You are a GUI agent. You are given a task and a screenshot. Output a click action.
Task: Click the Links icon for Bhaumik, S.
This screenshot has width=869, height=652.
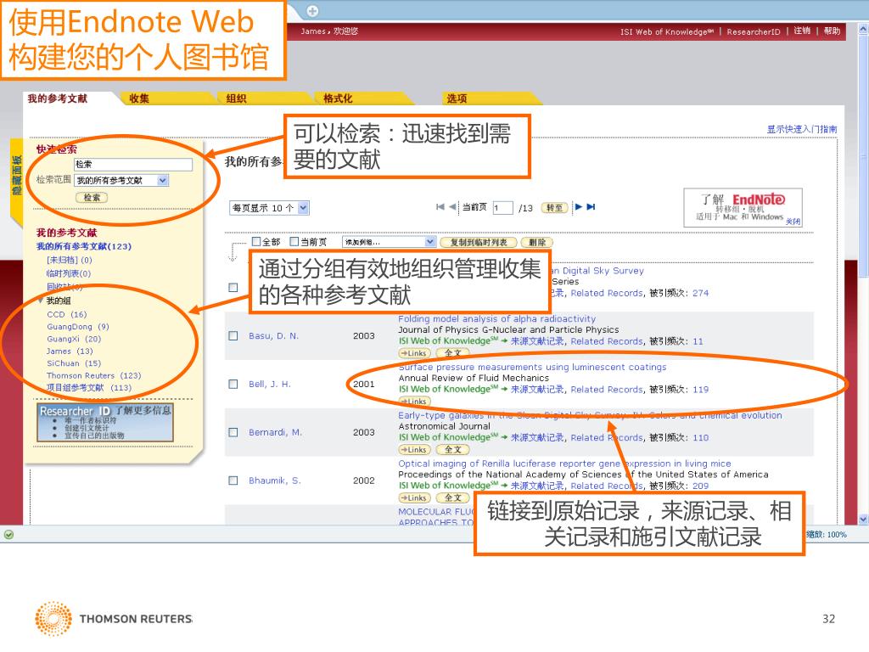point(414,497)
